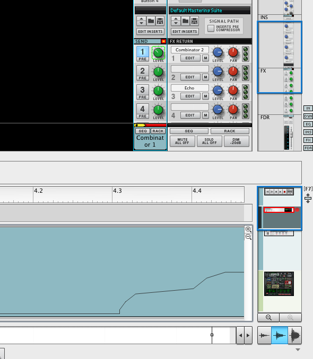Open the master section patch browser folder
The width and height of the screenshot is (313, 359).
185,21
